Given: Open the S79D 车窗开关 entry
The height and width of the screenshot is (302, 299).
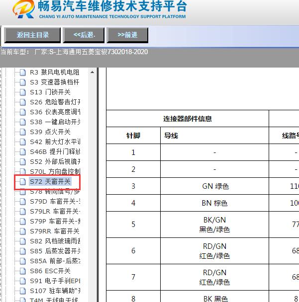Looking at the screenshot, I should (55, 202).
